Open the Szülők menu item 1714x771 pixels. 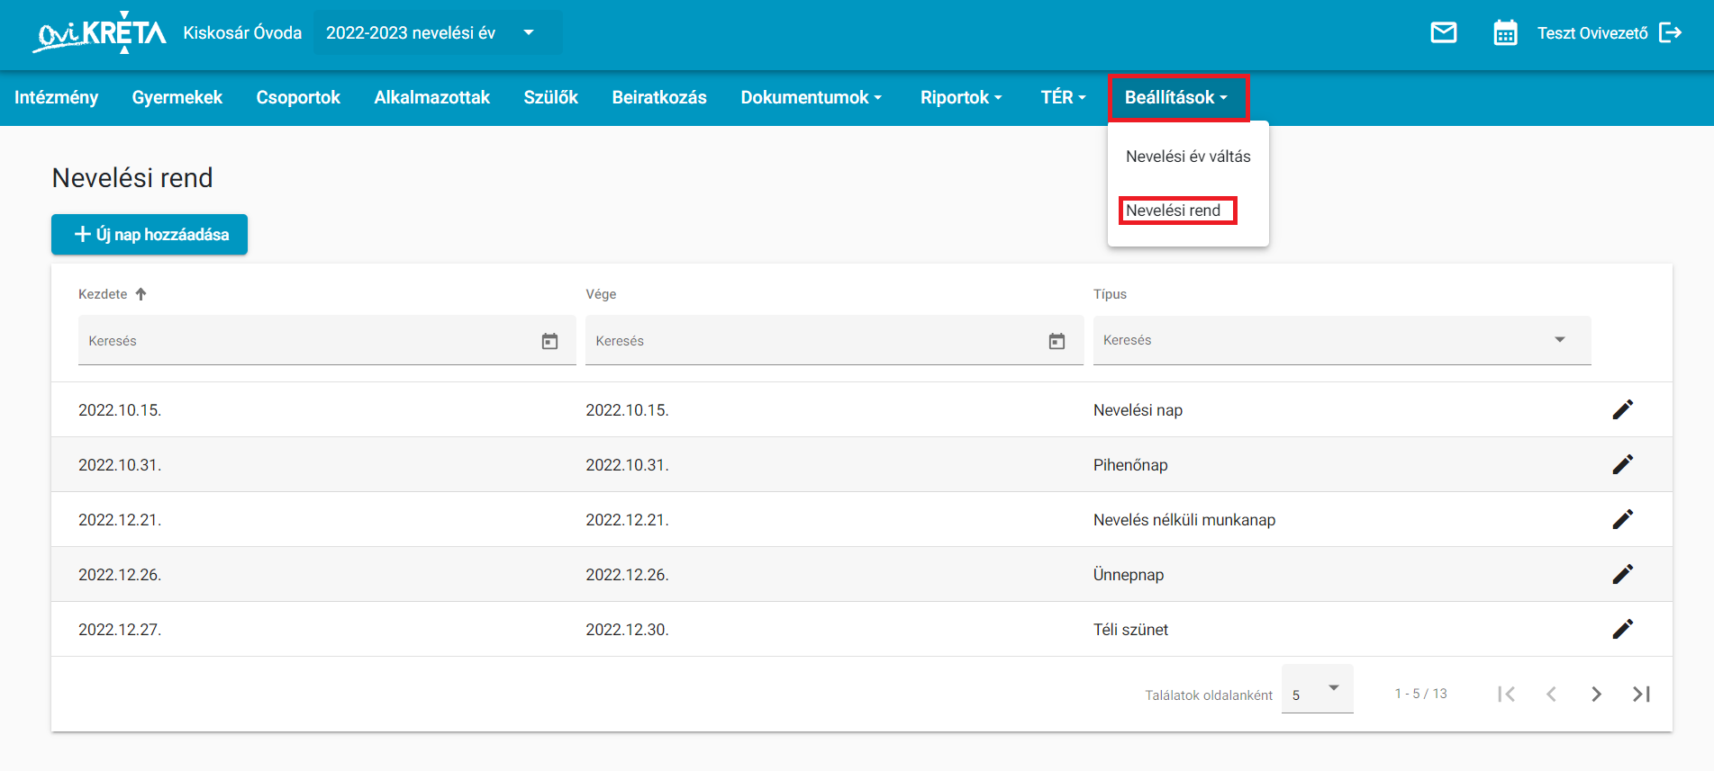pos(551,97)
